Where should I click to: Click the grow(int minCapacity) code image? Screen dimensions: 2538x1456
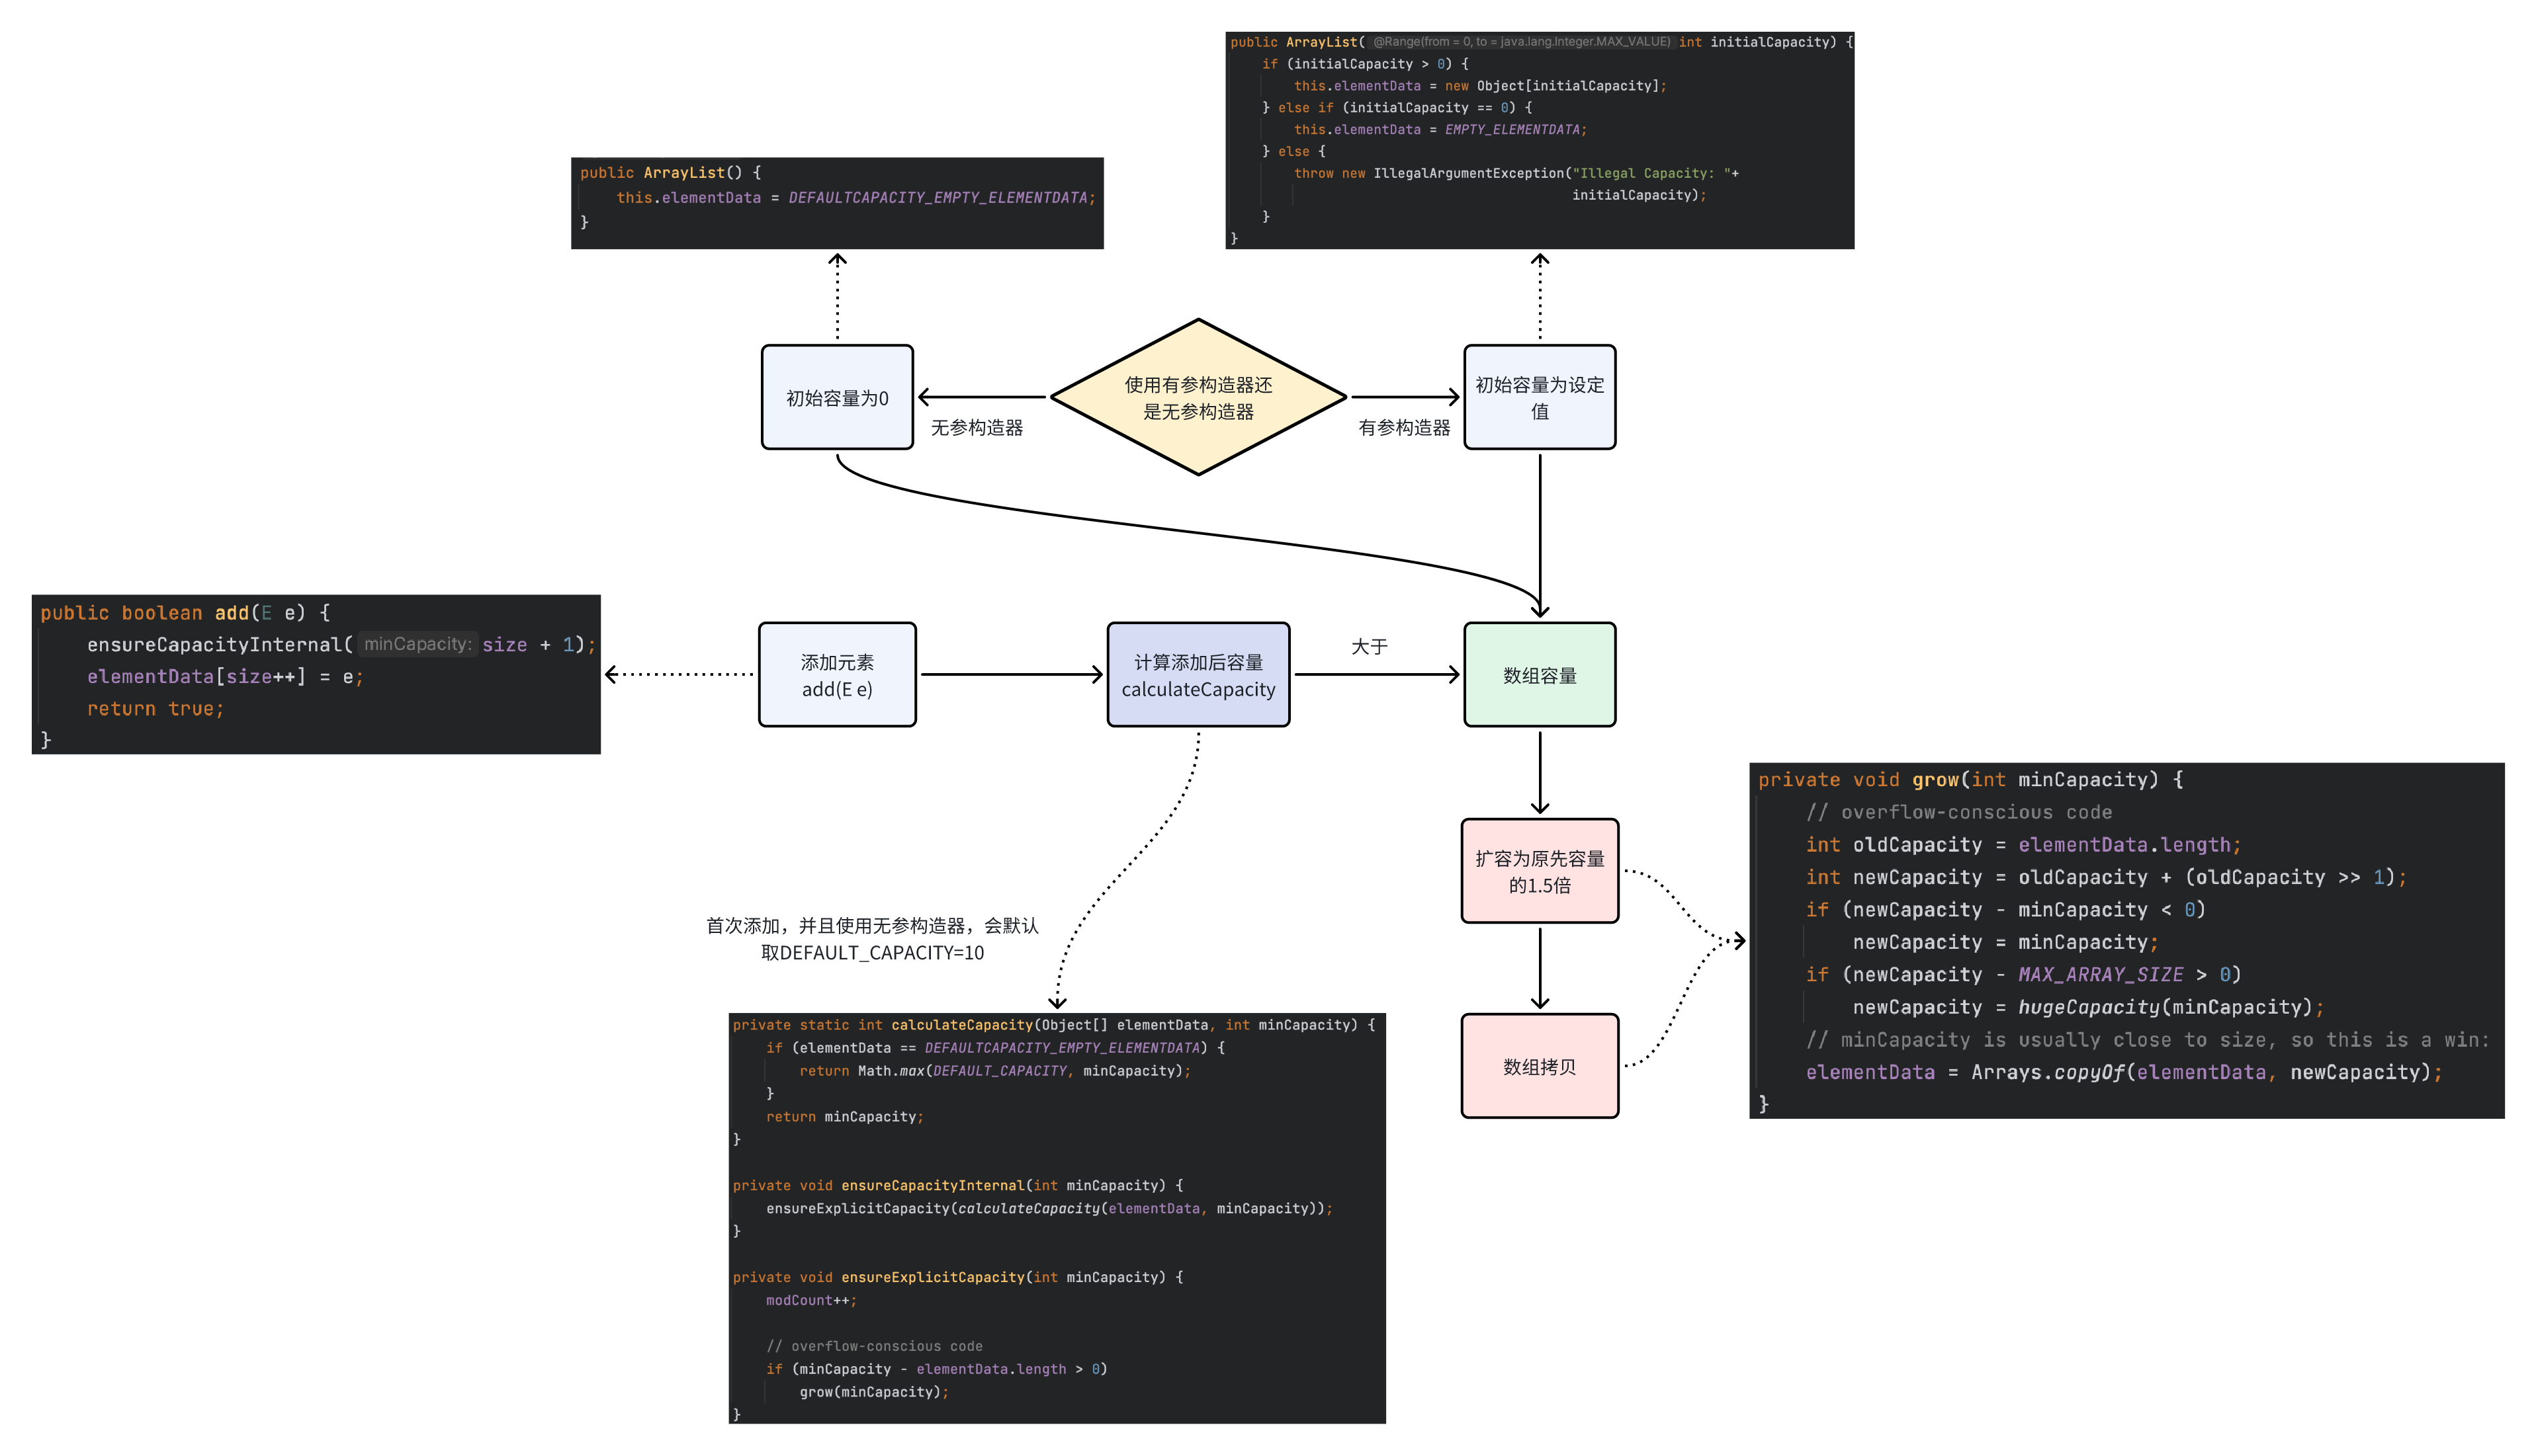tap(2126, 940)
